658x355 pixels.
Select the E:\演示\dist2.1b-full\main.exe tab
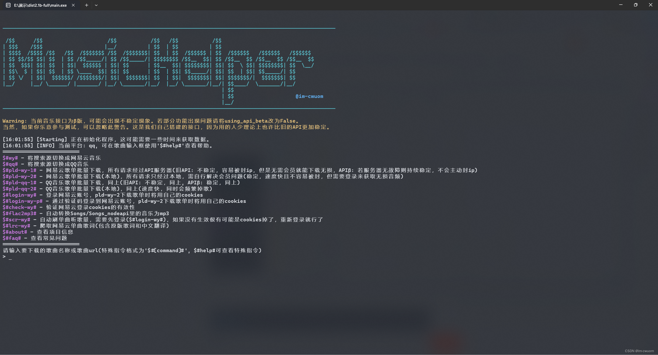click(x=40, y=5)
